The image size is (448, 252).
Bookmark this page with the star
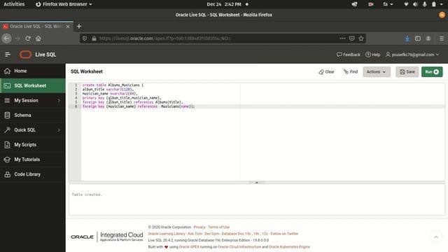pos(361,38)
